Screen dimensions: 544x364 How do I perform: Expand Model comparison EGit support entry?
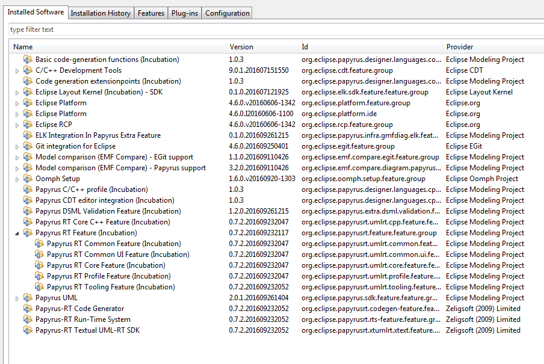[17, 158]
